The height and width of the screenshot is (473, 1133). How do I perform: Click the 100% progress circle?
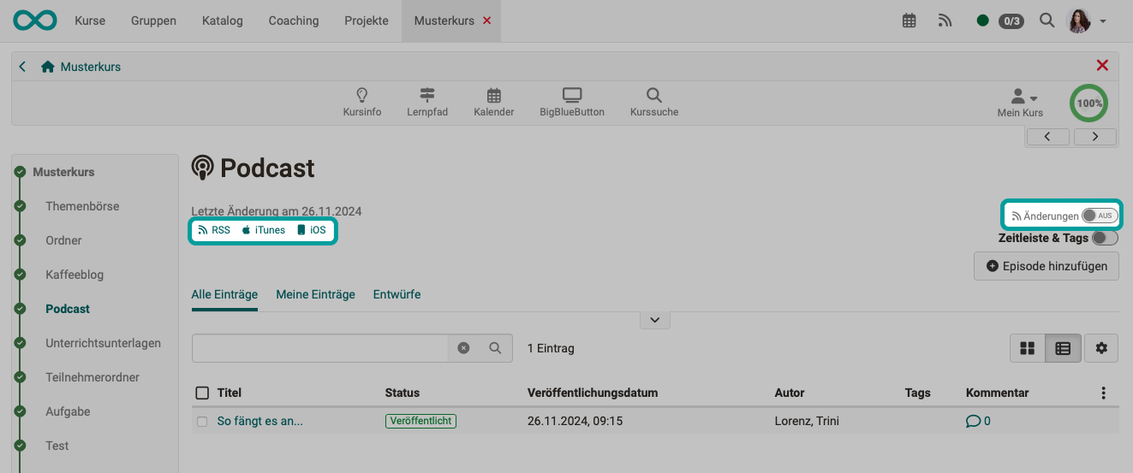[x=1088, y=103]
